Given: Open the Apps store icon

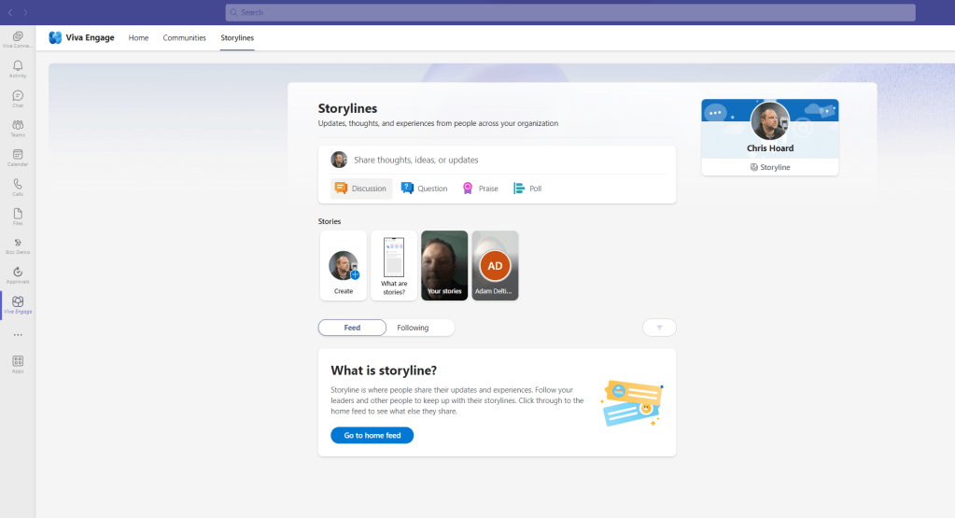Looking at the screenshot, I should 18,362.
